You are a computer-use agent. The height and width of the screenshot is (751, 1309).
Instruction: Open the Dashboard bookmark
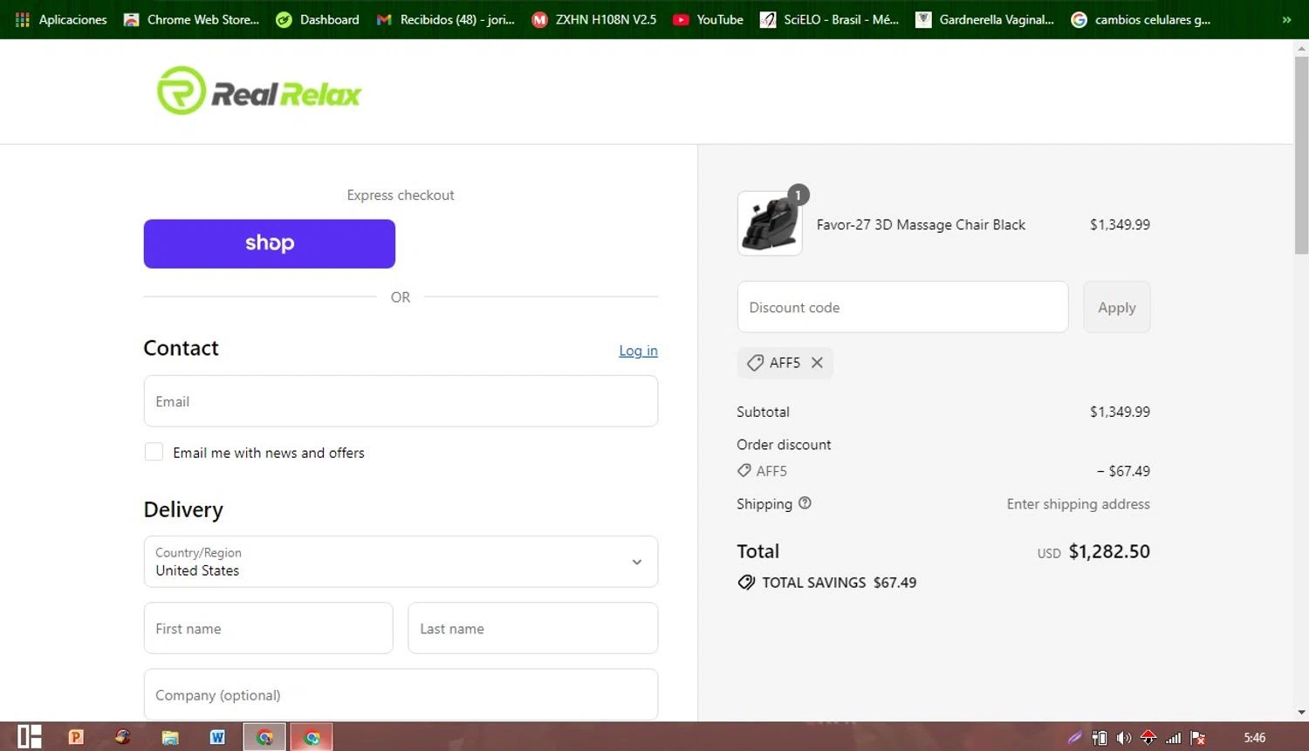(x=318, y=19)
